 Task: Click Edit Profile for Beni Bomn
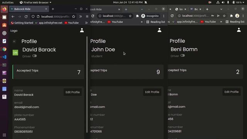coord(232,92)
